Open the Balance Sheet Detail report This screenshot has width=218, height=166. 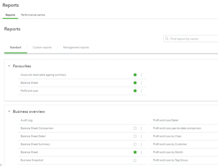[x=33, y=136]
